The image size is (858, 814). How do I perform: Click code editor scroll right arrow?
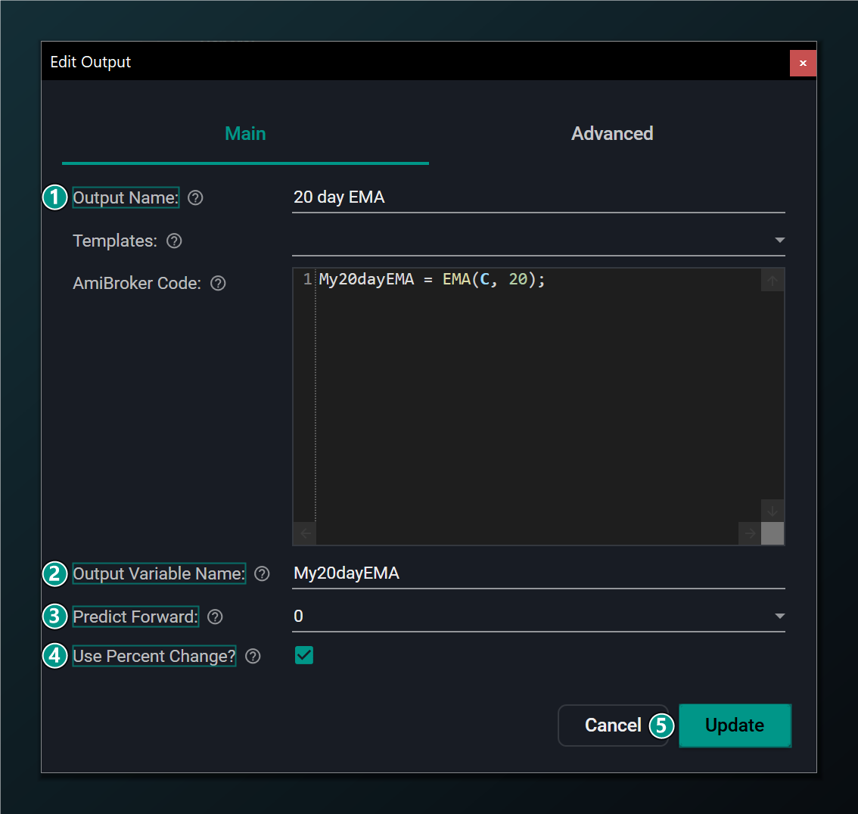(750, 533)
